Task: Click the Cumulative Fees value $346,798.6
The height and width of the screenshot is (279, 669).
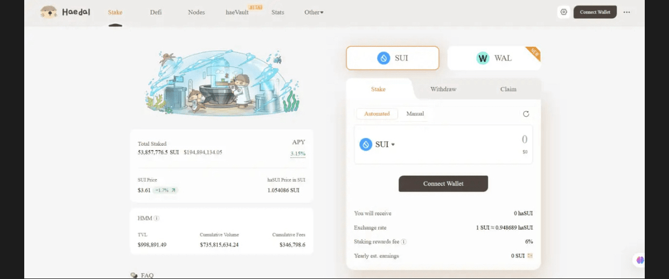Action: [x=292, y=245]
